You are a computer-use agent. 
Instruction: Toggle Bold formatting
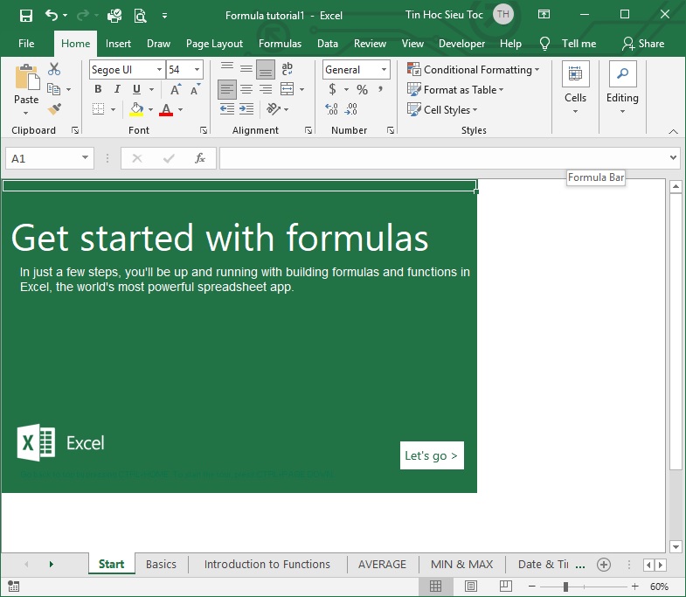(98, 89)
